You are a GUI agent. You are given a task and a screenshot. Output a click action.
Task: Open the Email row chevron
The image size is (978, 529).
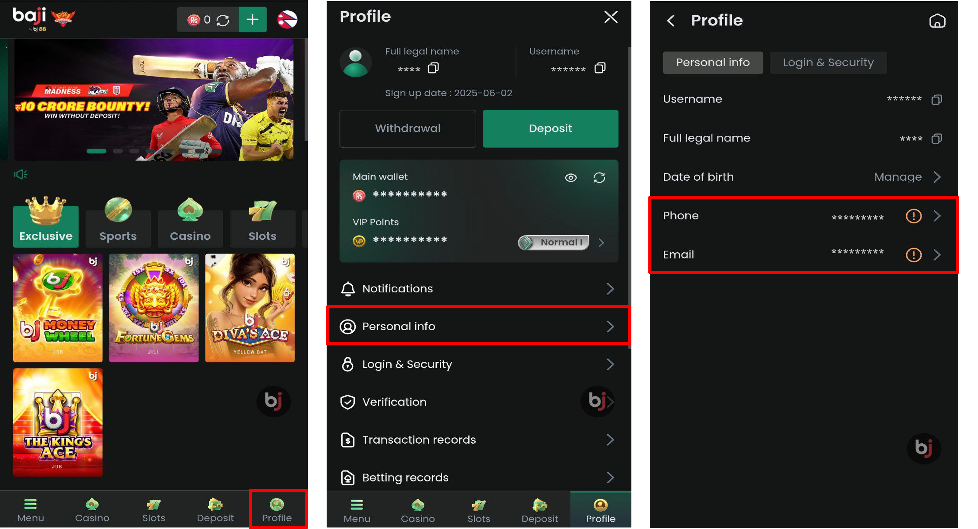coord(937,255)
